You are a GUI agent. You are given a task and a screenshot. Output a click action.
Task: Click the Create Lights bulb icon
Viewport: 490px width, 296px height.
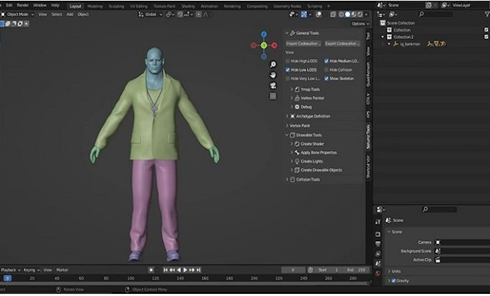point(297,161)
